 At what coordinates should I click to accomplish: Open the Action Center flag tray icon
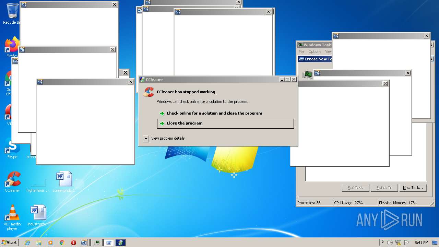tap(406, 243)
